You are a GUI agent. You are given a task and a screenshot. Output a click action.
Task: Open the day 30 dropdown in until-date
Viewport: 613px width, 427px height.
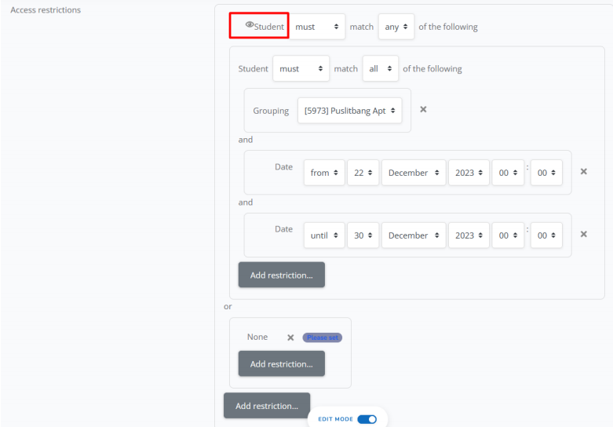point(363,235)
